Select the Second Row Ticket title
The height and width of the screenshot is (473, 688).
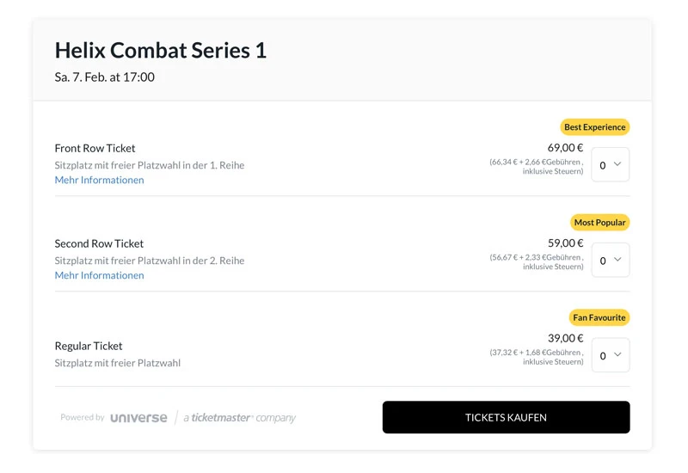click(99, 243)
